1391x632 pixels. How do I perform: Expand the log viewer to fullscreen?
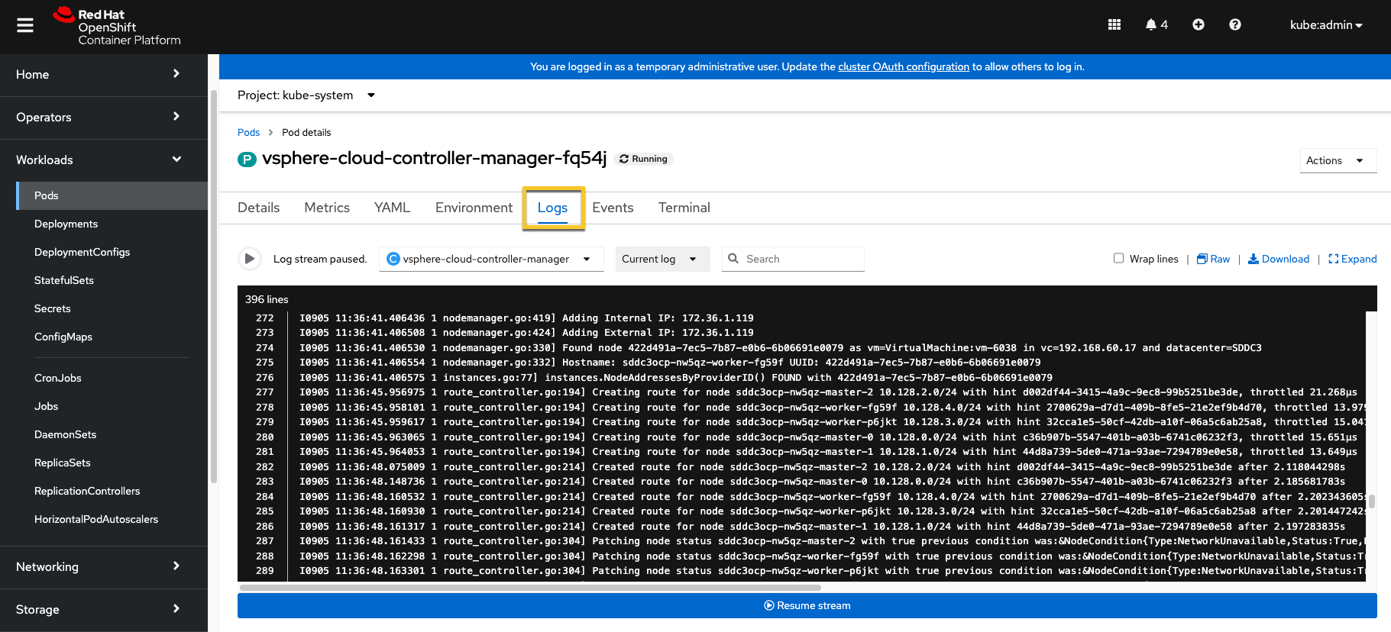tap(1352, 259)
